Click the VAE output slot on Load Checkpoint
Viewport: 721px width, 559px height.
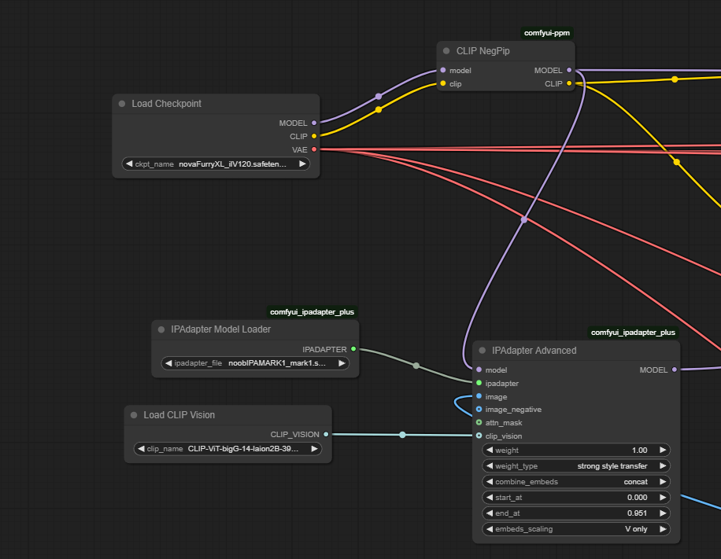click(314, 149)
